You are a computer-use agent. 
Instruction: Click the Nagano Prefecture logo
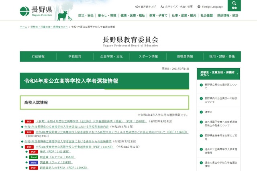click(x=36, y=11)
